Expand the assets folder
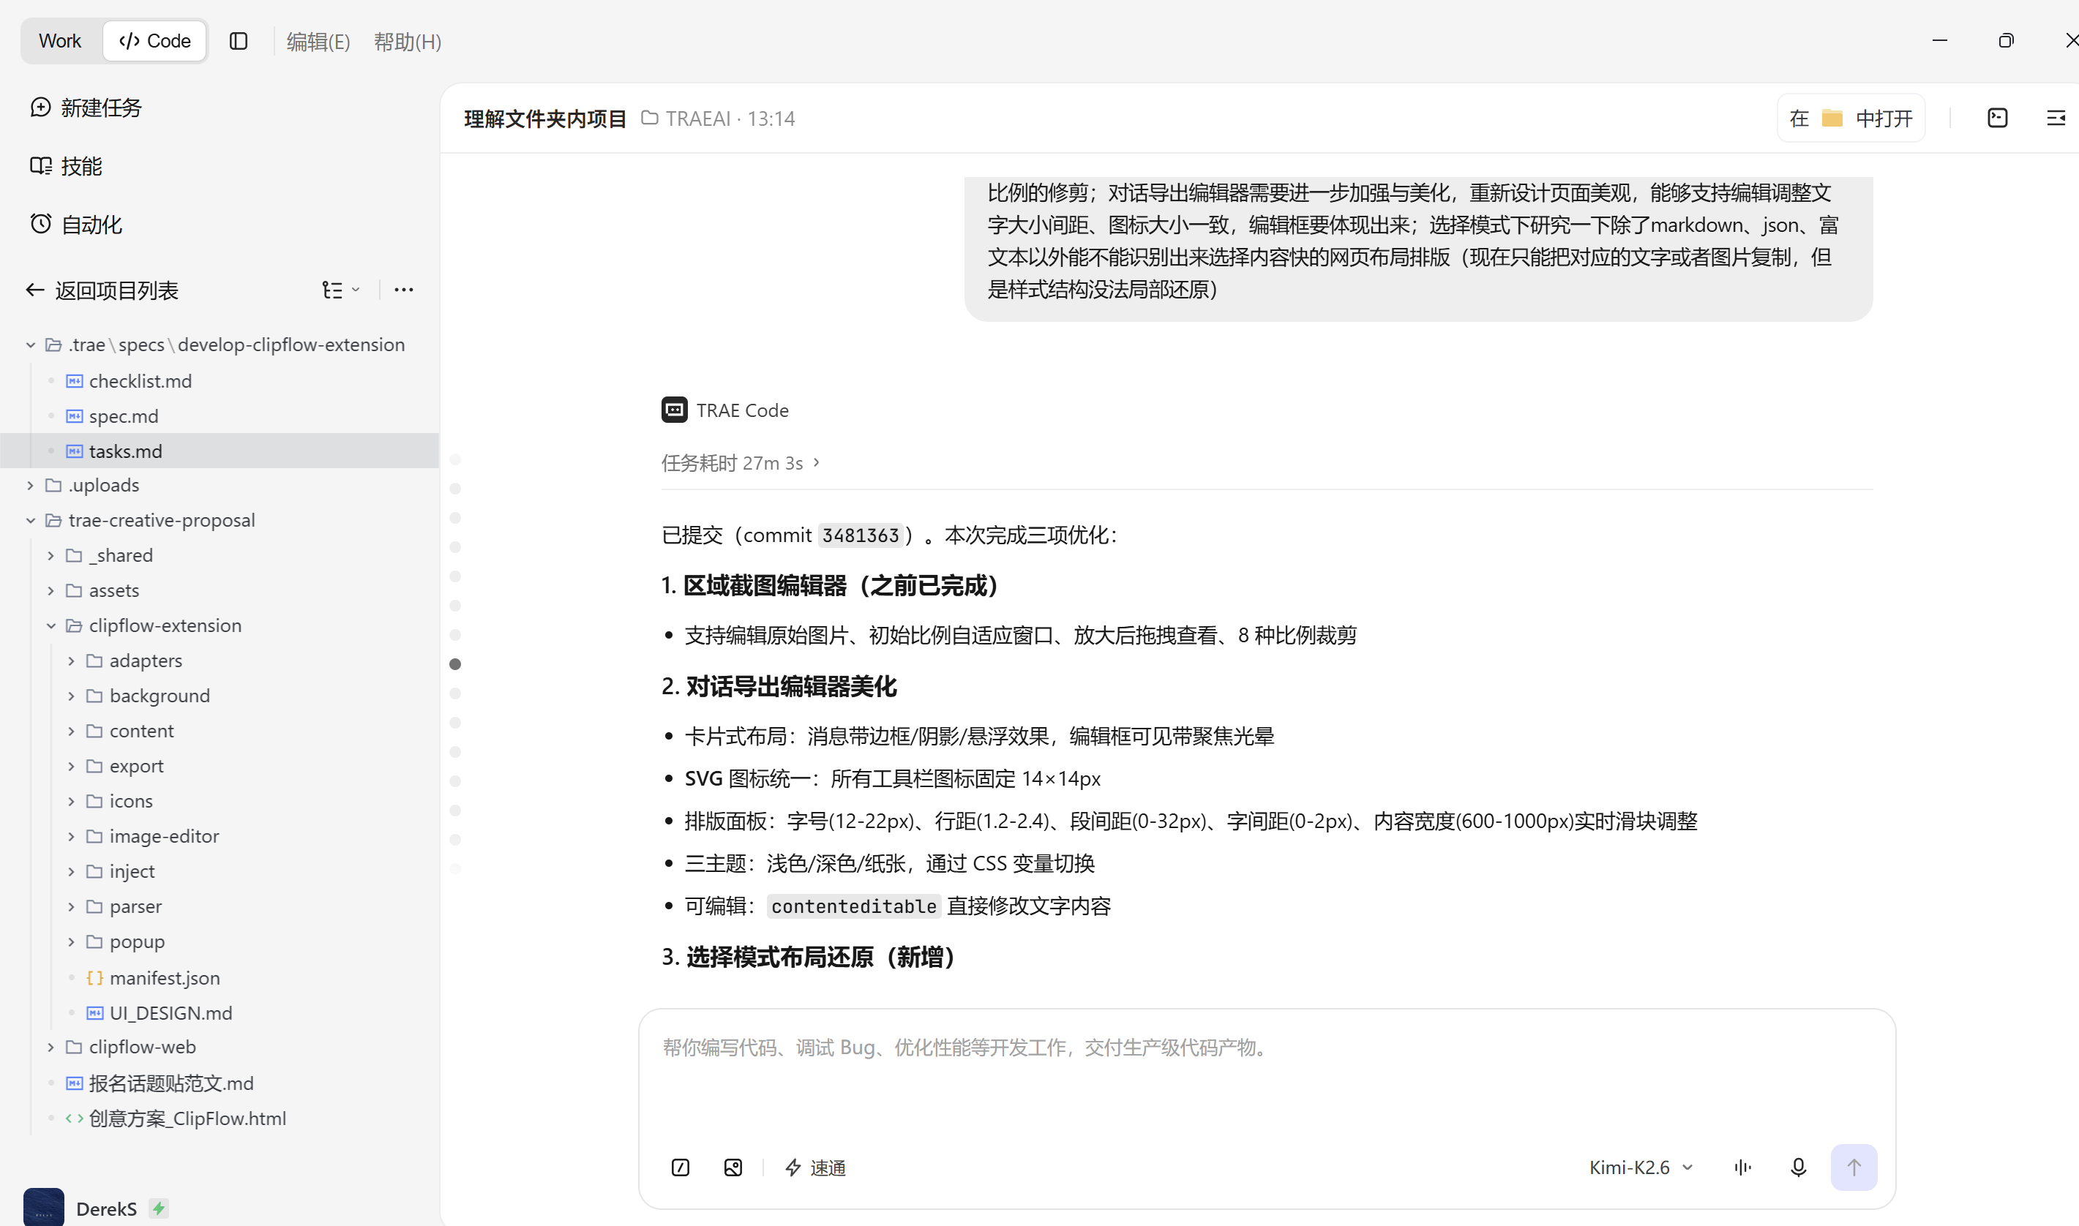Image resolution: width=2079 pixels, height=1226 pixels. pyautogui.click(x=51, y=591)
